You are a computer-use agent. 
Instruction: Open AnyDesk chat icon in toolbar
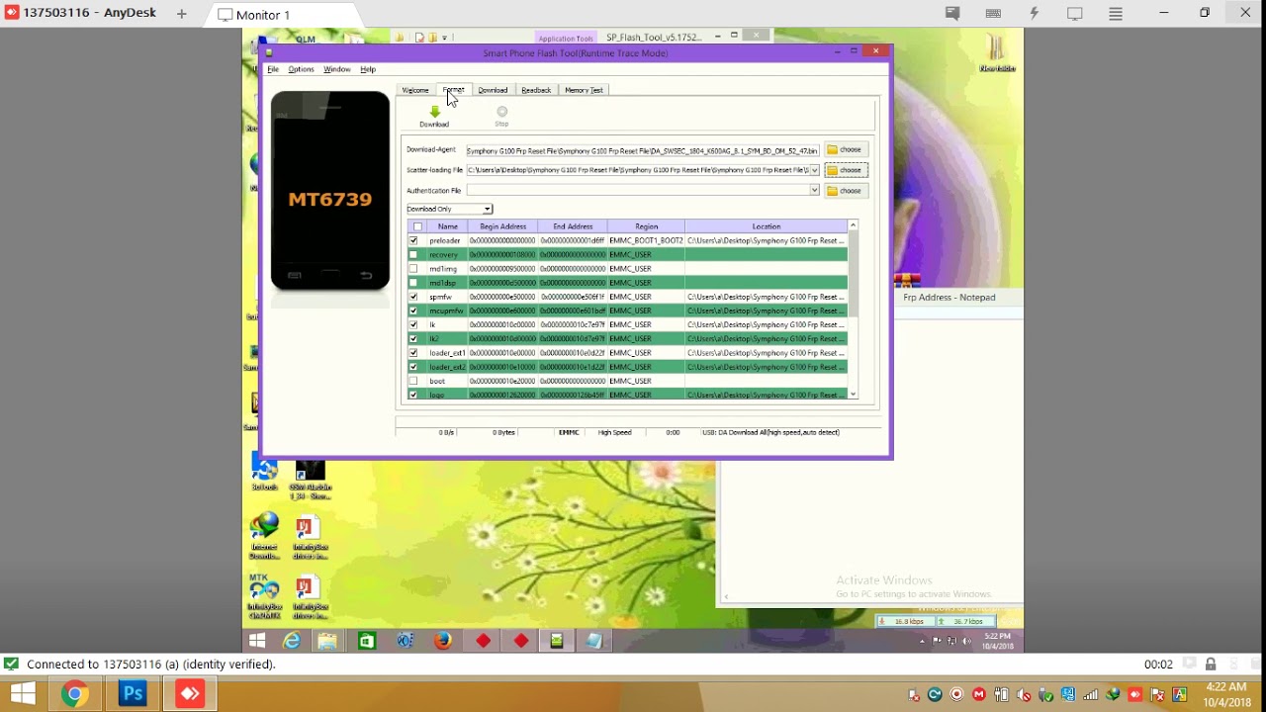(x=952, y=14)
